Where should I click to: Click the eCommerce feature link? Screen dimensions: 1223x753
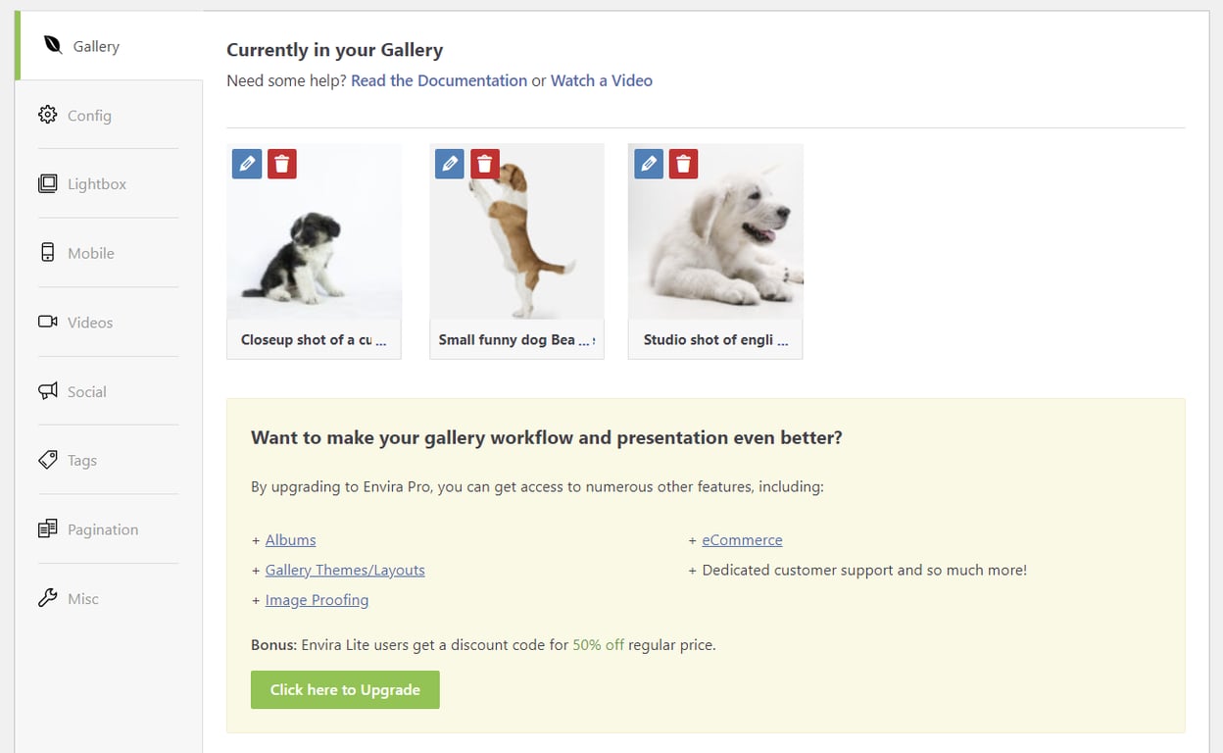click(742, 539)
